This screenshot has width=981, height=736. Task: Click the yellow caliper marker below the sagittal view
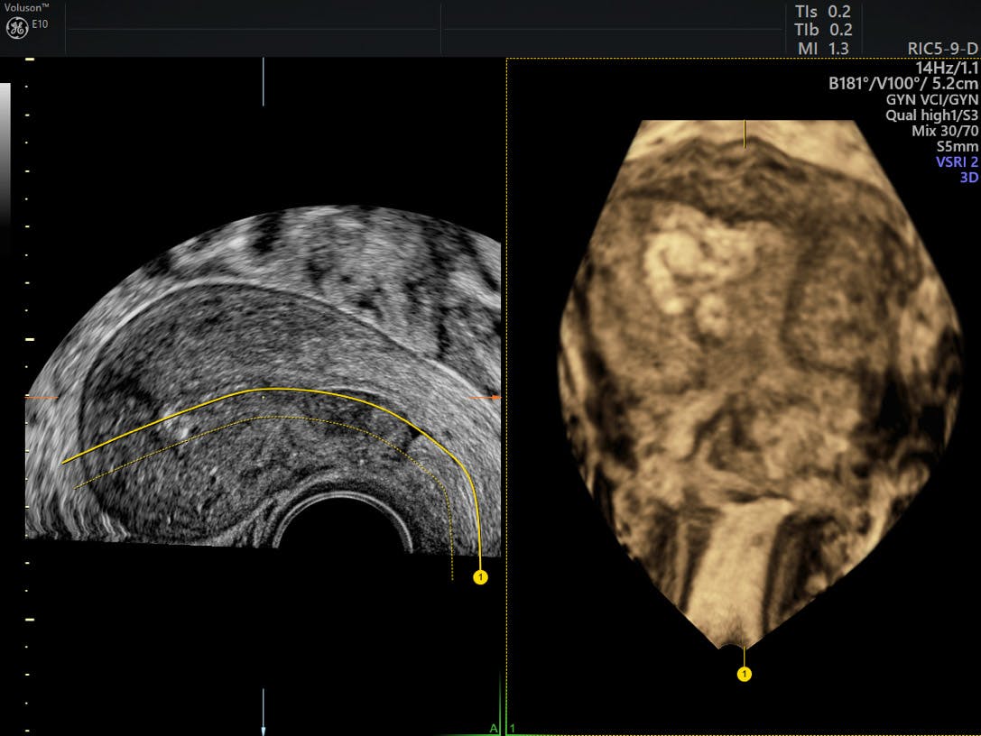click(x=480, y=575)
